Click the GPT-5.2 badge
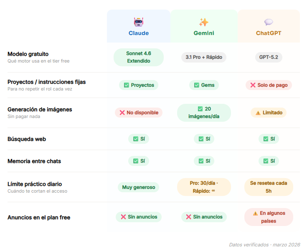The height and width of the screenshot is (251, 307). [x=269, y=57]
